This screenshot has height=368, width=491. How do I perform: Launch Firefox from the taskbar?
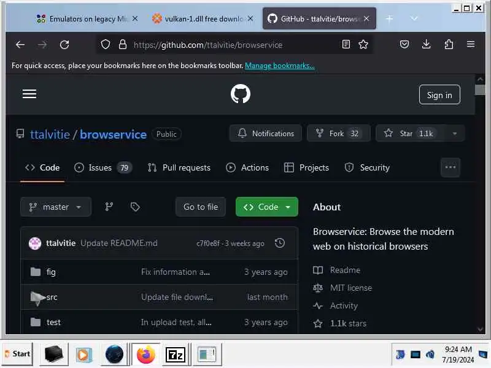(145, 355)
